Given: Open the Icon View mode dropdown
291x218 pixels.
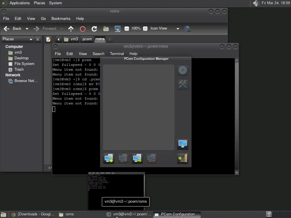Looking at the screenshot, I should [x=165, y=28].
